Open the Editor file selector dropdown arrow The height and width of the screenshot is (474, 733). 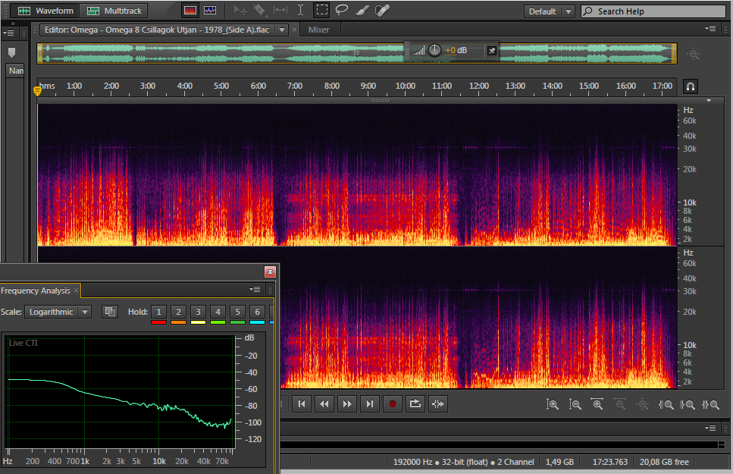[x=282, y=30]
